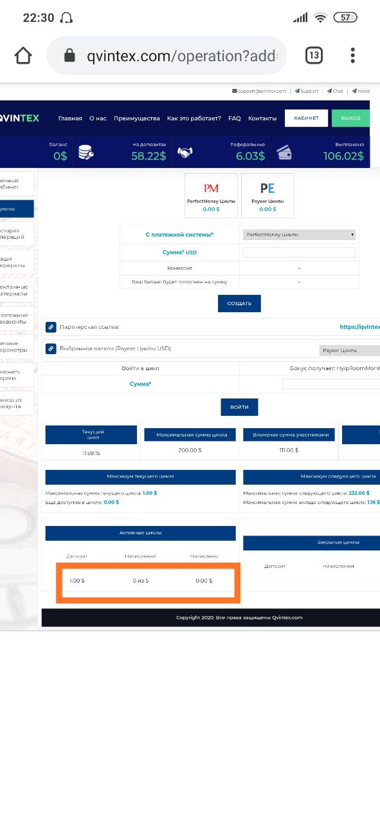Open the Chrome three-dot menu
The height and width of the screenshot is (824, 380).
(353, 55)
